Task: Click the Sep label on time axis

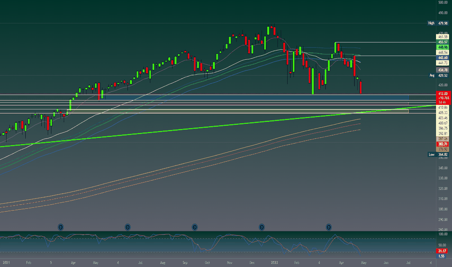Action: point(185,263)
